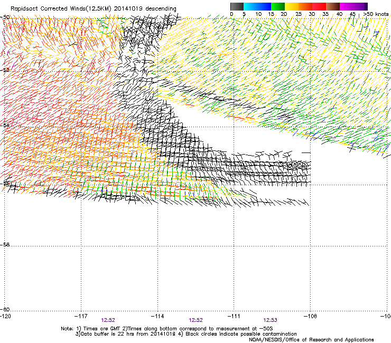
Task: Click the green 15-20 knots legend swatch
Action: pos(278,6)
